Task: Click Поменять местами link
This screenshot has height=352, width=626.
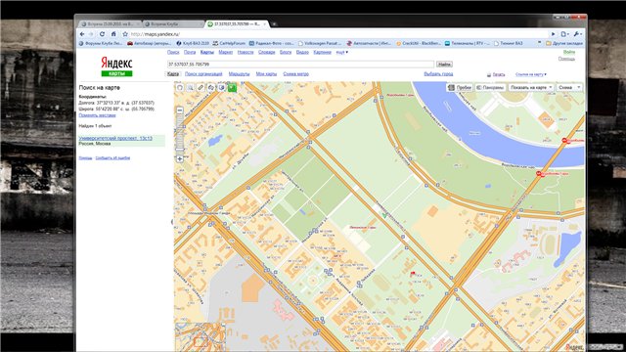Action: (x=97, y=115)
